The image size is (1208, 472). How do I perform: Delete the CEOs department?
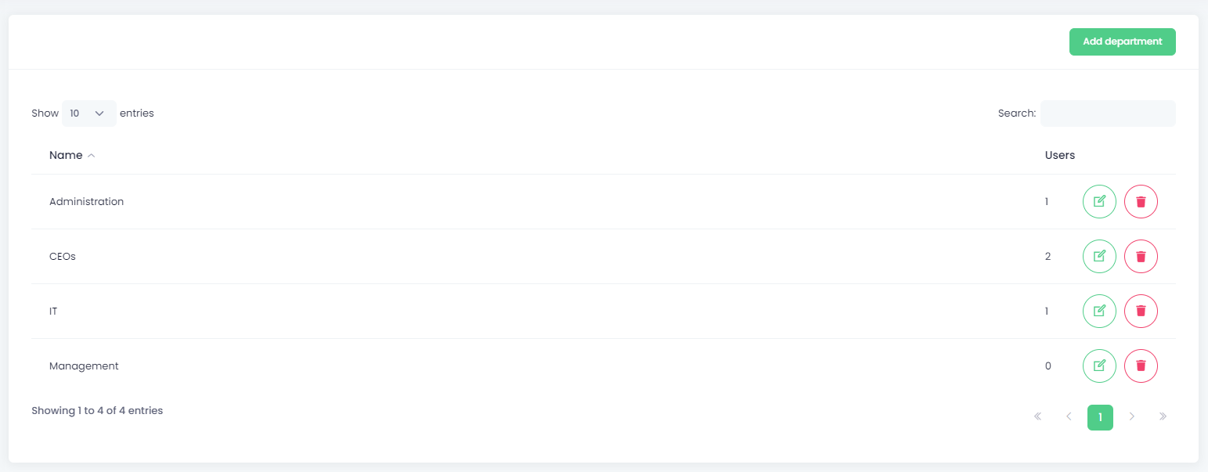pyautogui.click(x=1141, y=257)
